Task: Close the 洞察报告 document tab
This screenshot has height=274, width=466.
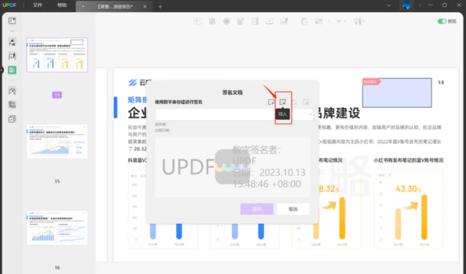Action: [x=145, y=6]
